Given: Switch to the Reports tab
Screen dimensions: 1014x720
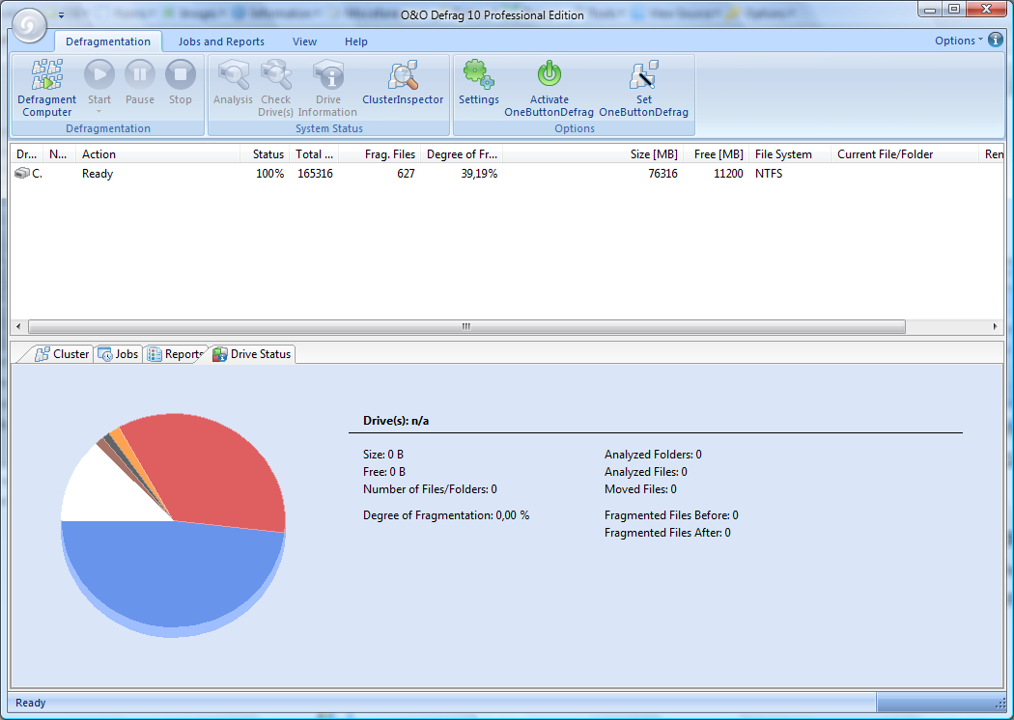Looking at the screenshot, I should point(175,354).
